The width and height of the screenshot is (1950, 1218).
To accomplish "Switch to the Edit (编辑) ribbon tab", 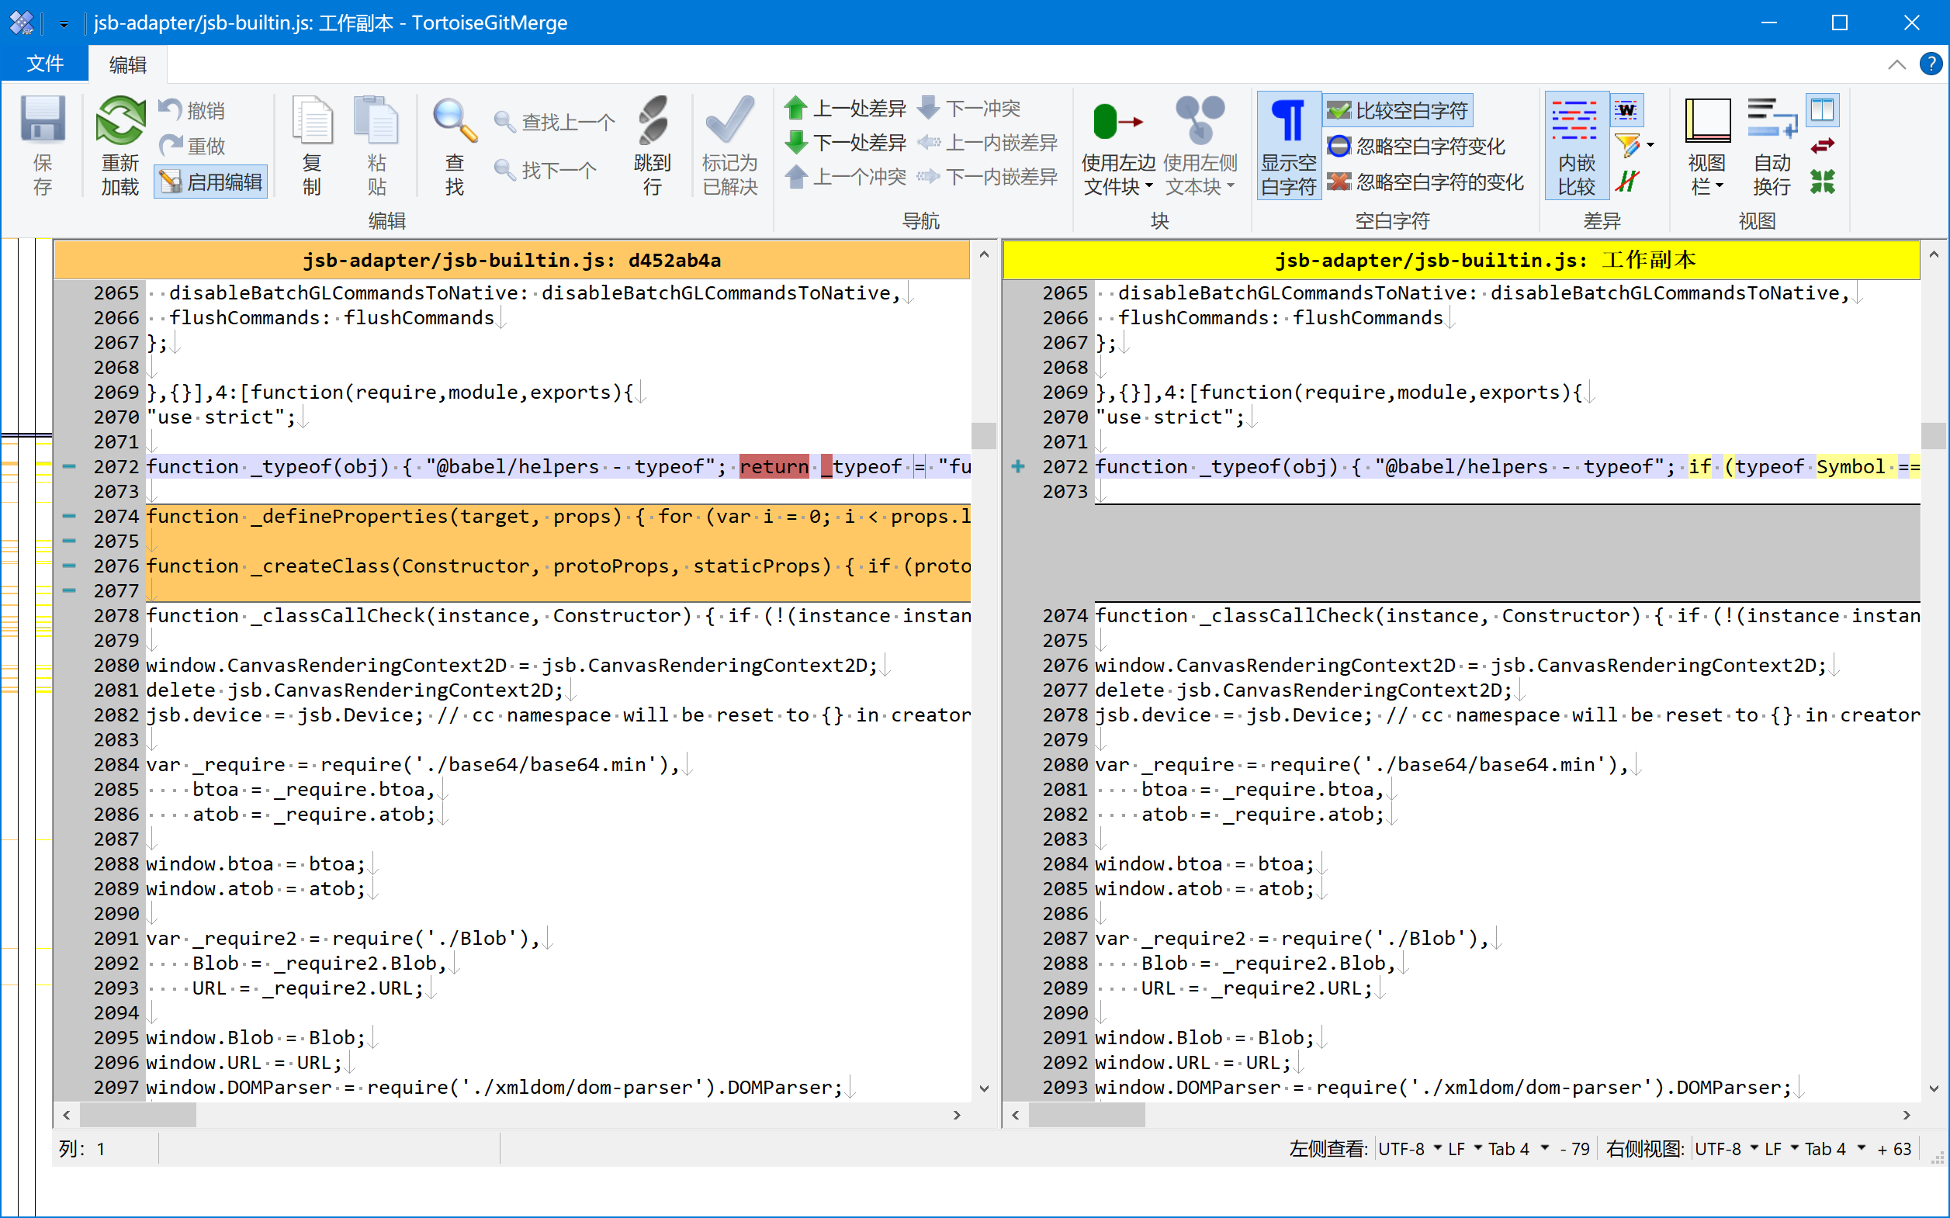I will (x=127, y=64).
